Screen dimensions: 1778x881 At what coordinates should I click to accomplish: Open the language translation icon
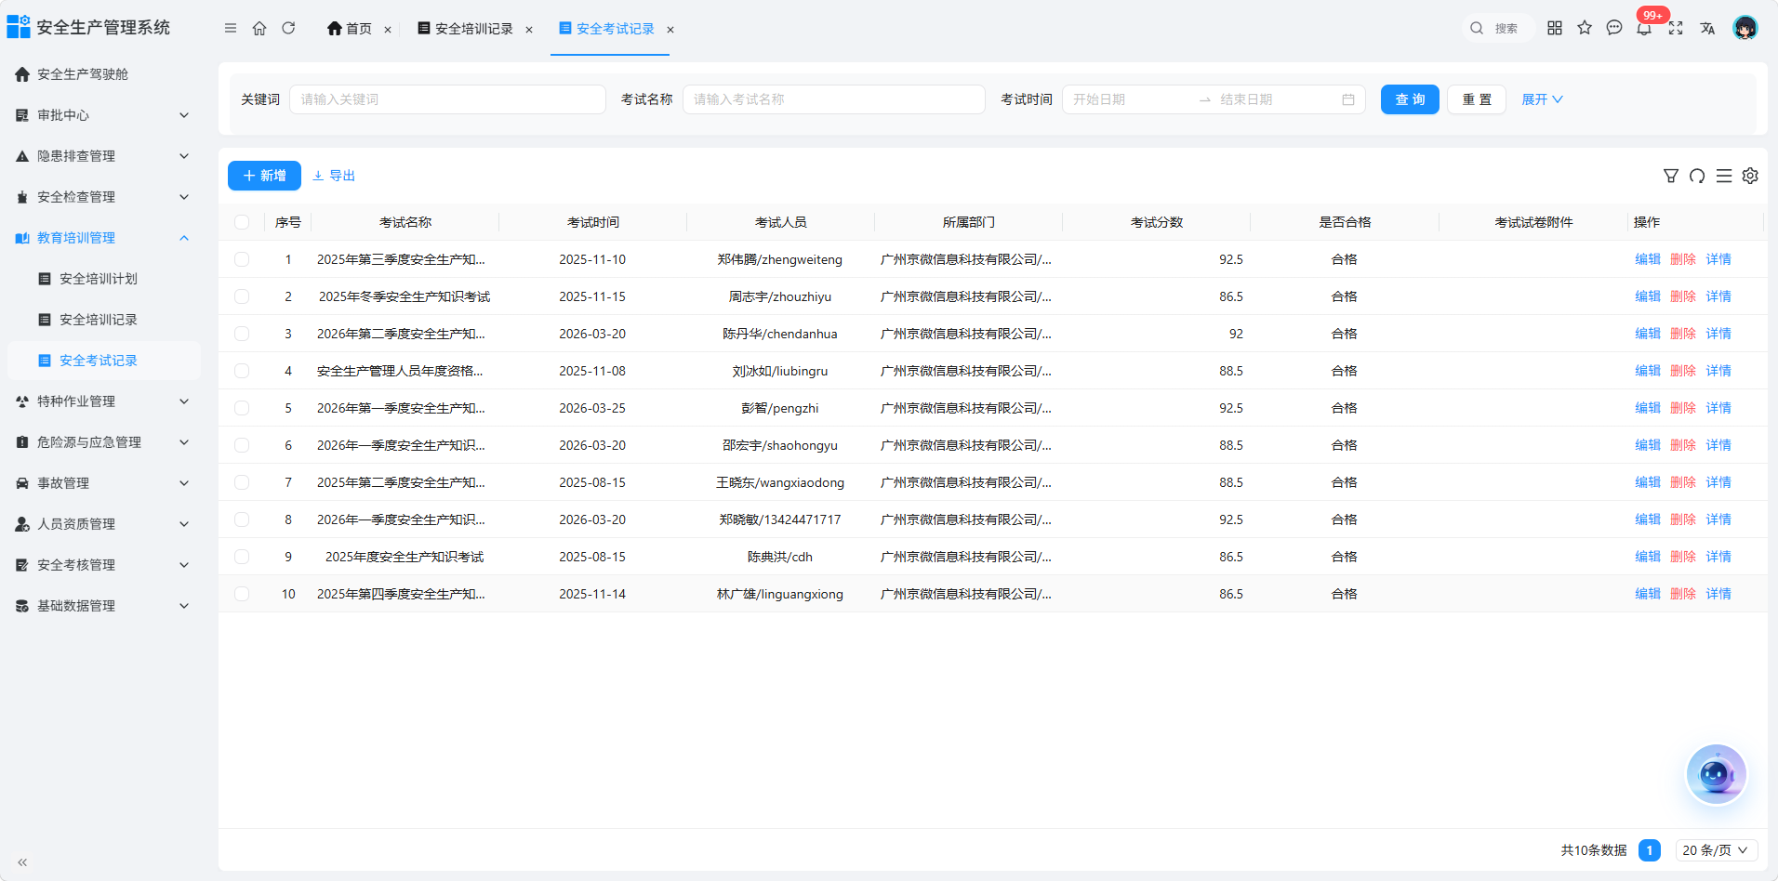[x=1707, y=28]
